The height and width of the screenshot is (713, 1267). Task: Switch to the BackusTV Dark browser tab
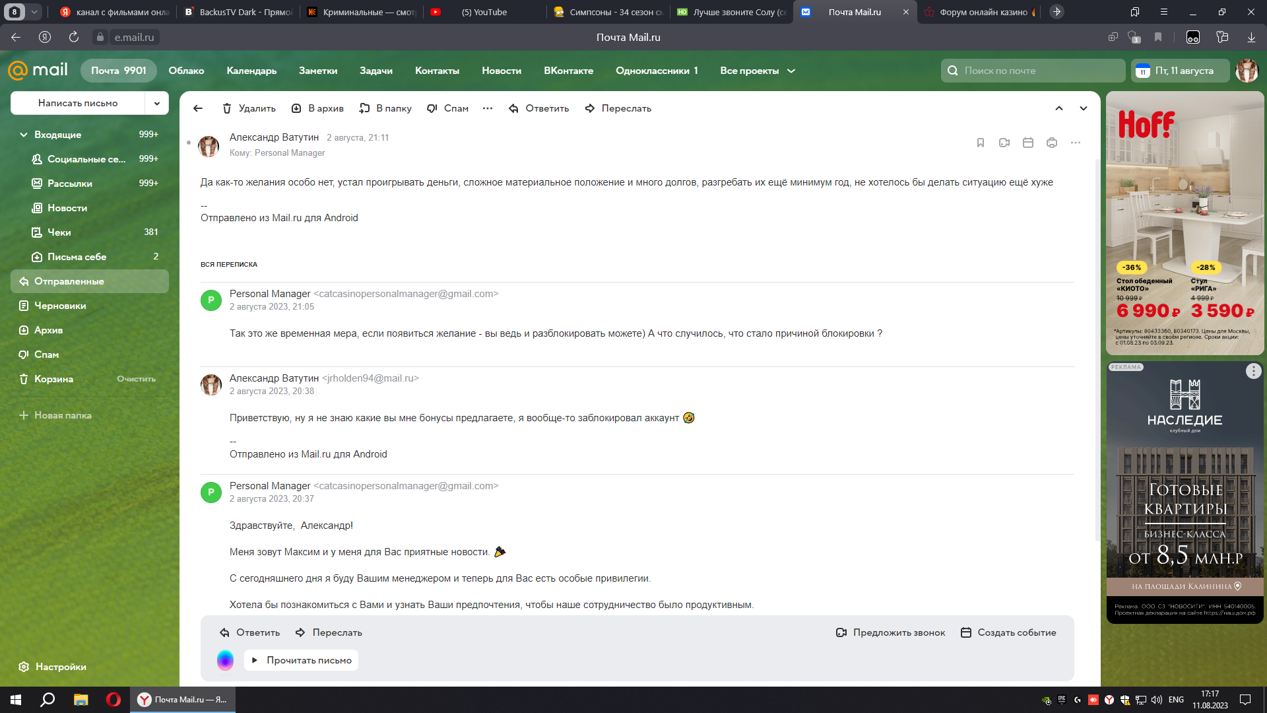coord(238,12)
